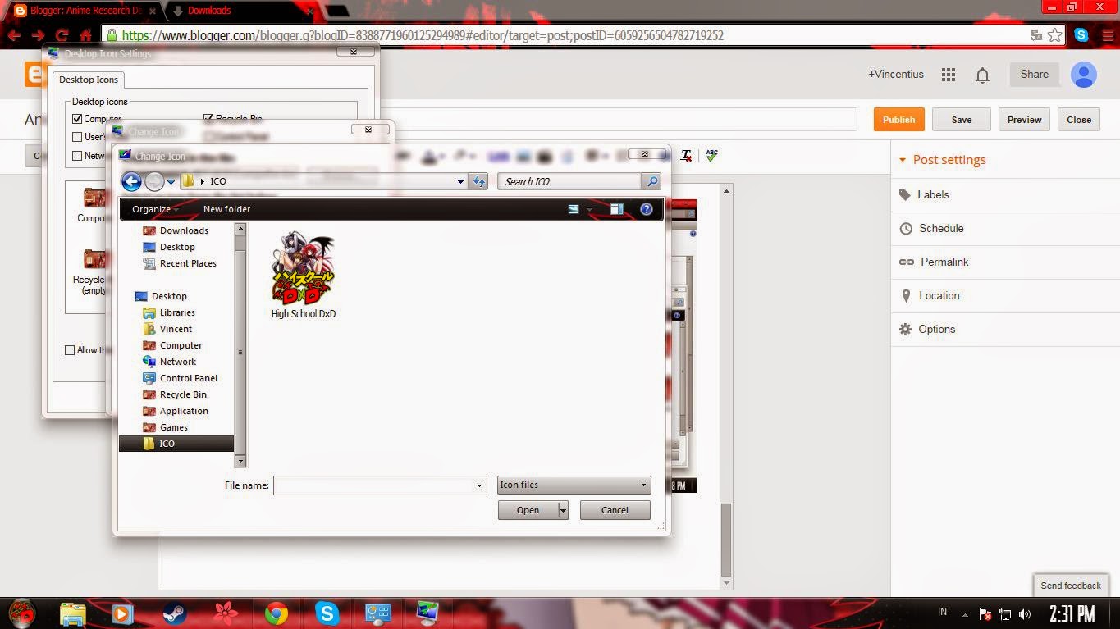Toggle the preview pane icon
Image resolution: width=1120 pixels, height=629 pixels.
coord(616,209)
